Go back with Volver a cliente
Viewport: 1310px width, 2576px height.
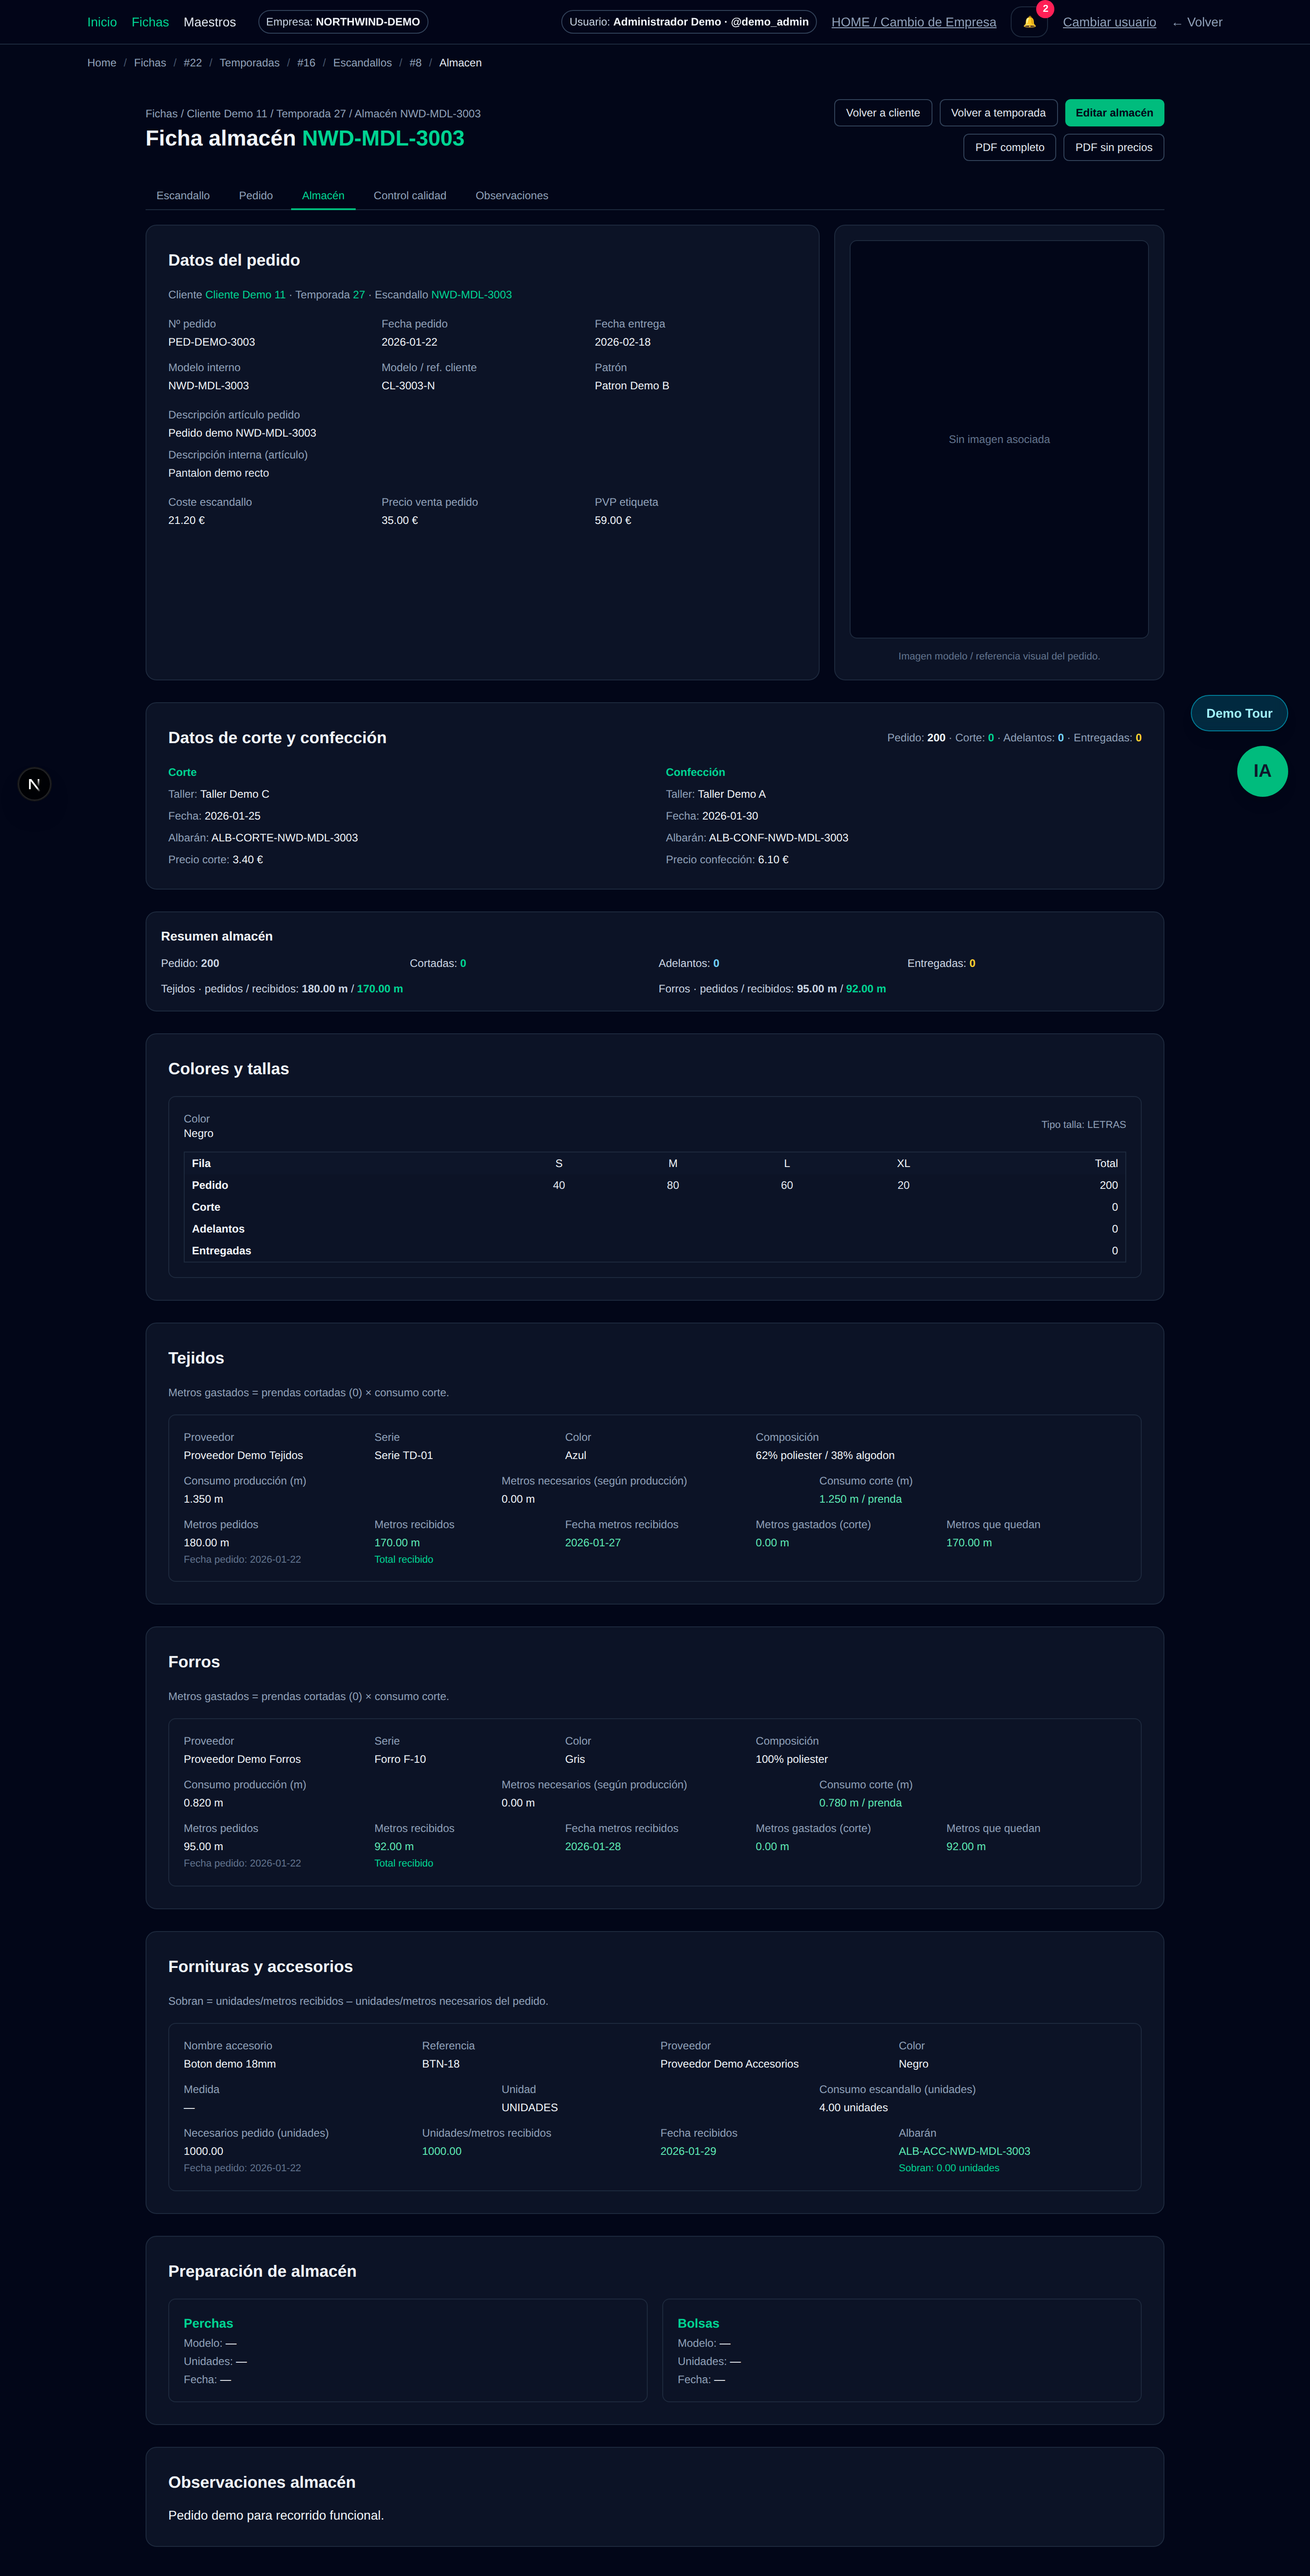(882, 113)
